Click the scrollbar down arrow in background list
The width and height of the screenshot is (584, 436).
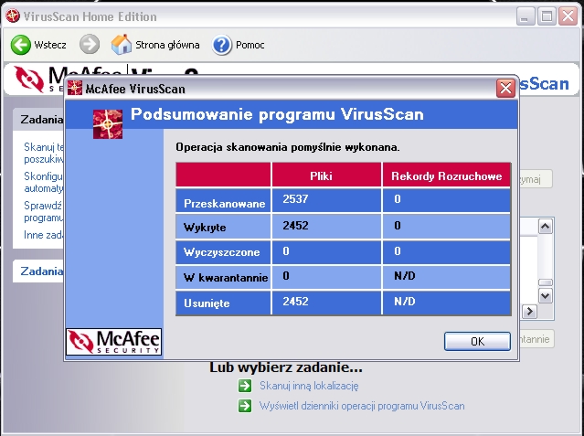[x=546, y=296]
